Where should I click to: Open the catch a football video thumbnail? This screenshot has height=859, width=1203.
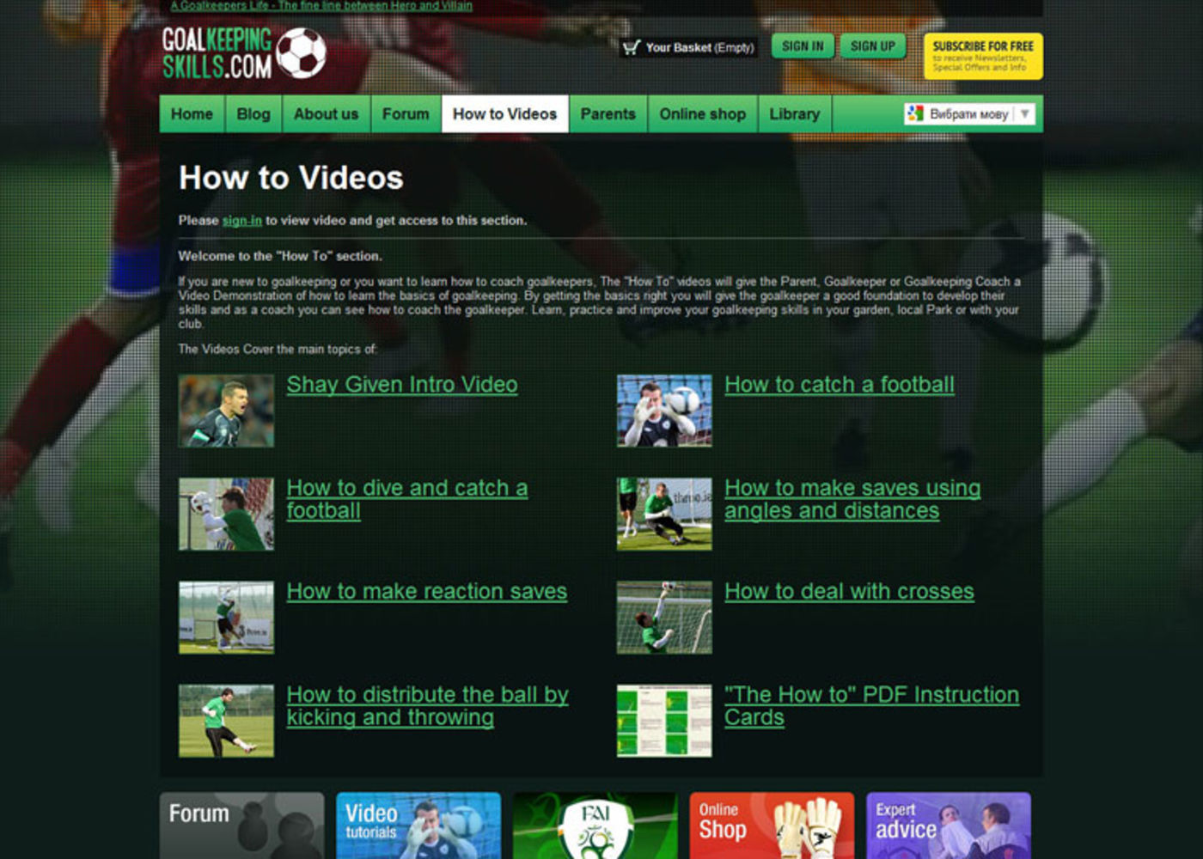click(x=664, y=411)
